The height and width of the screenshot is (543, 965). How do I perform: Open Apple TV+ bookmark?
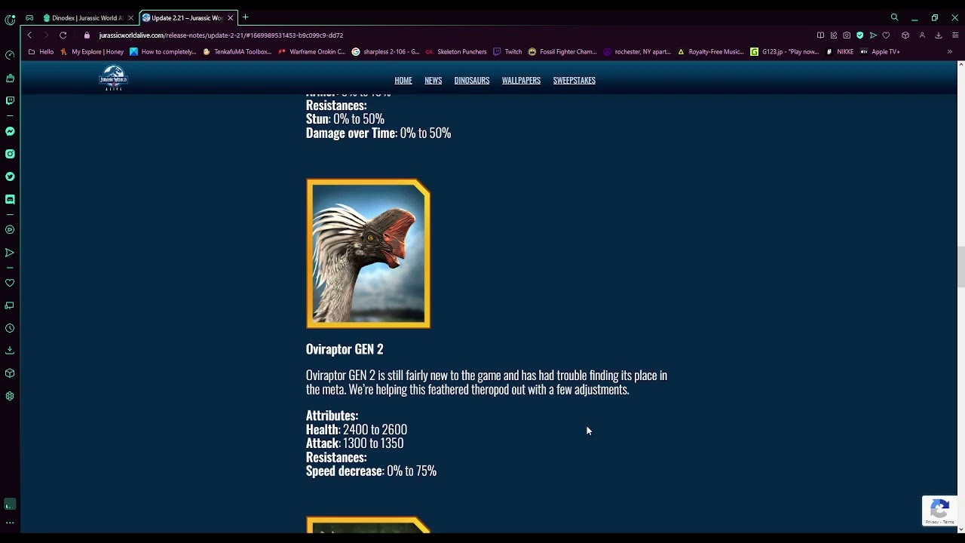(x=881, y=52)
